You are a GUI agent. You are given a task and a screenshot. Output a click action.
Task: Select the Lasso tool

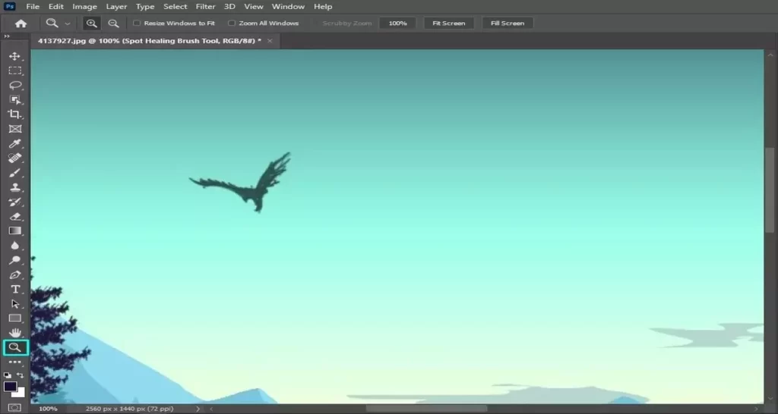pos(15,85)
